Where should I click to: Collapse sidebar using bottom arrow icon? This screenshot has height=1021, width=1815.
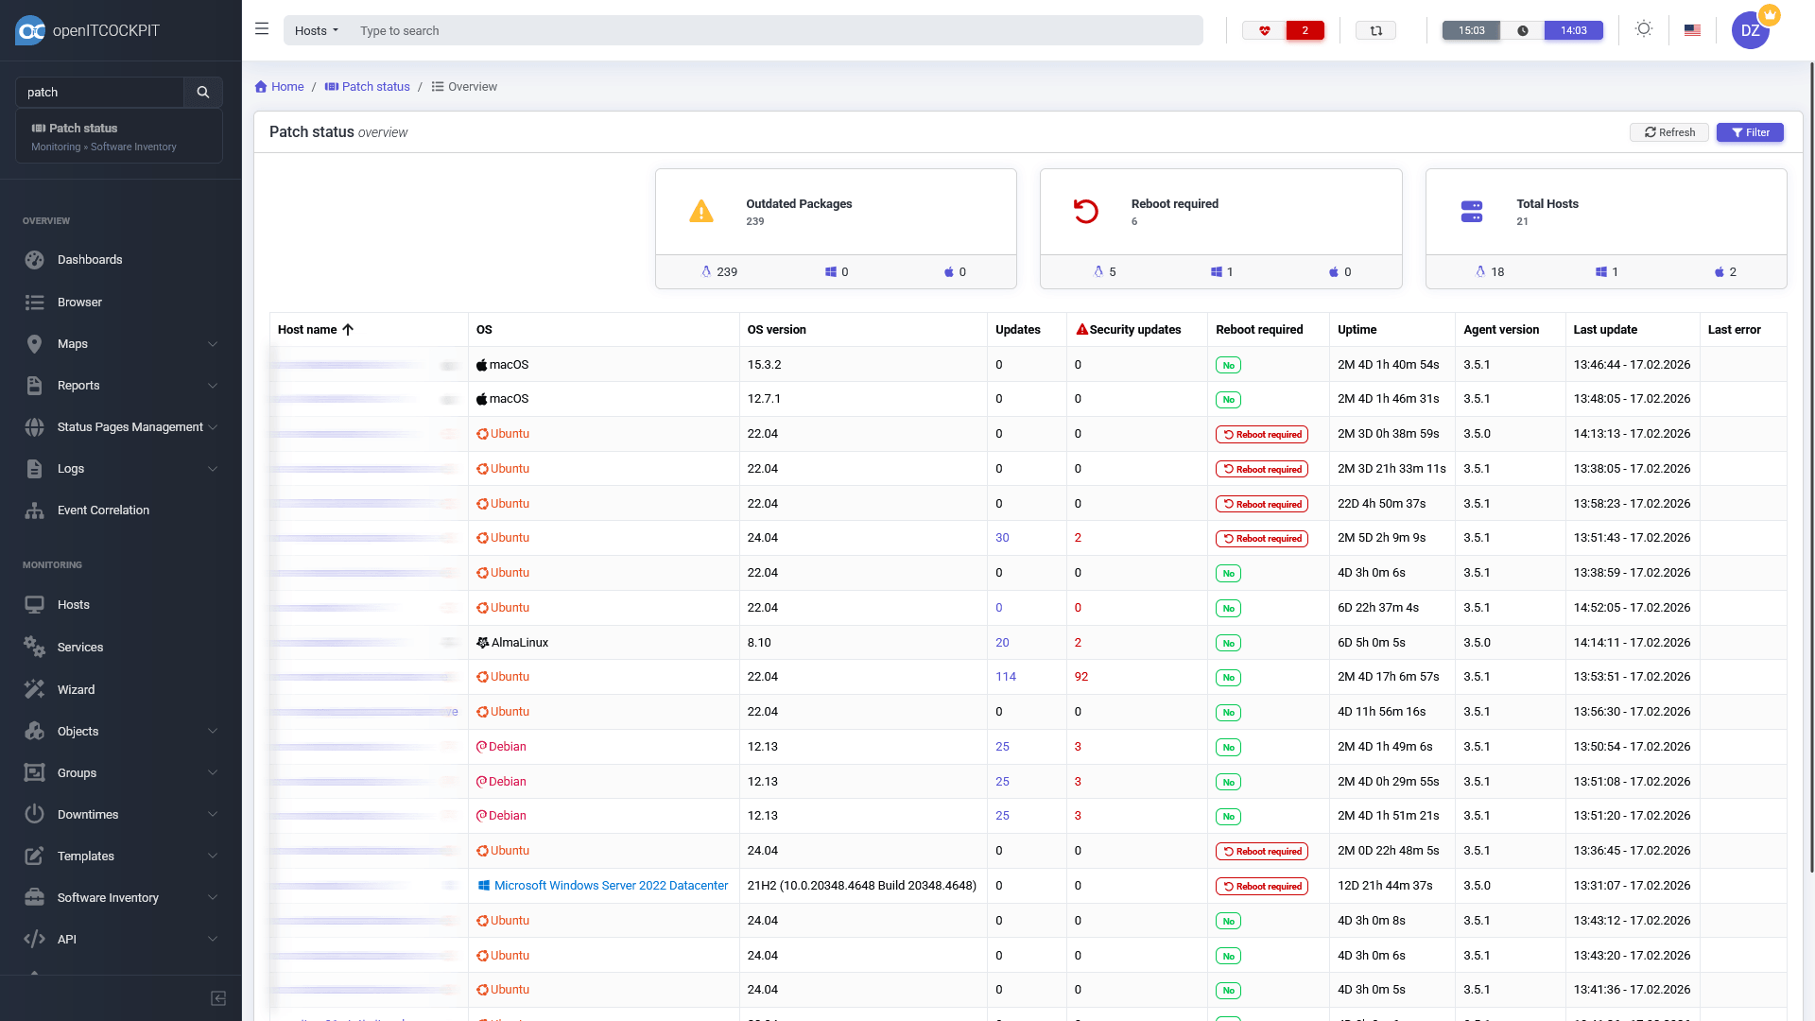[x=218, y=998]
